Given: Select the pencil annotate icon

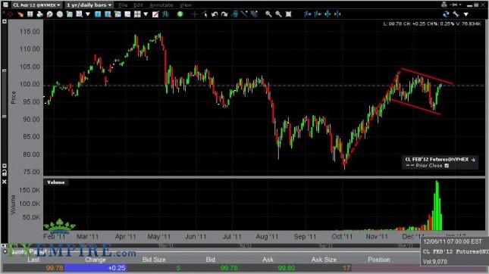Looking at the screenshot, I should pyautogui.click(x=155, y=14).
